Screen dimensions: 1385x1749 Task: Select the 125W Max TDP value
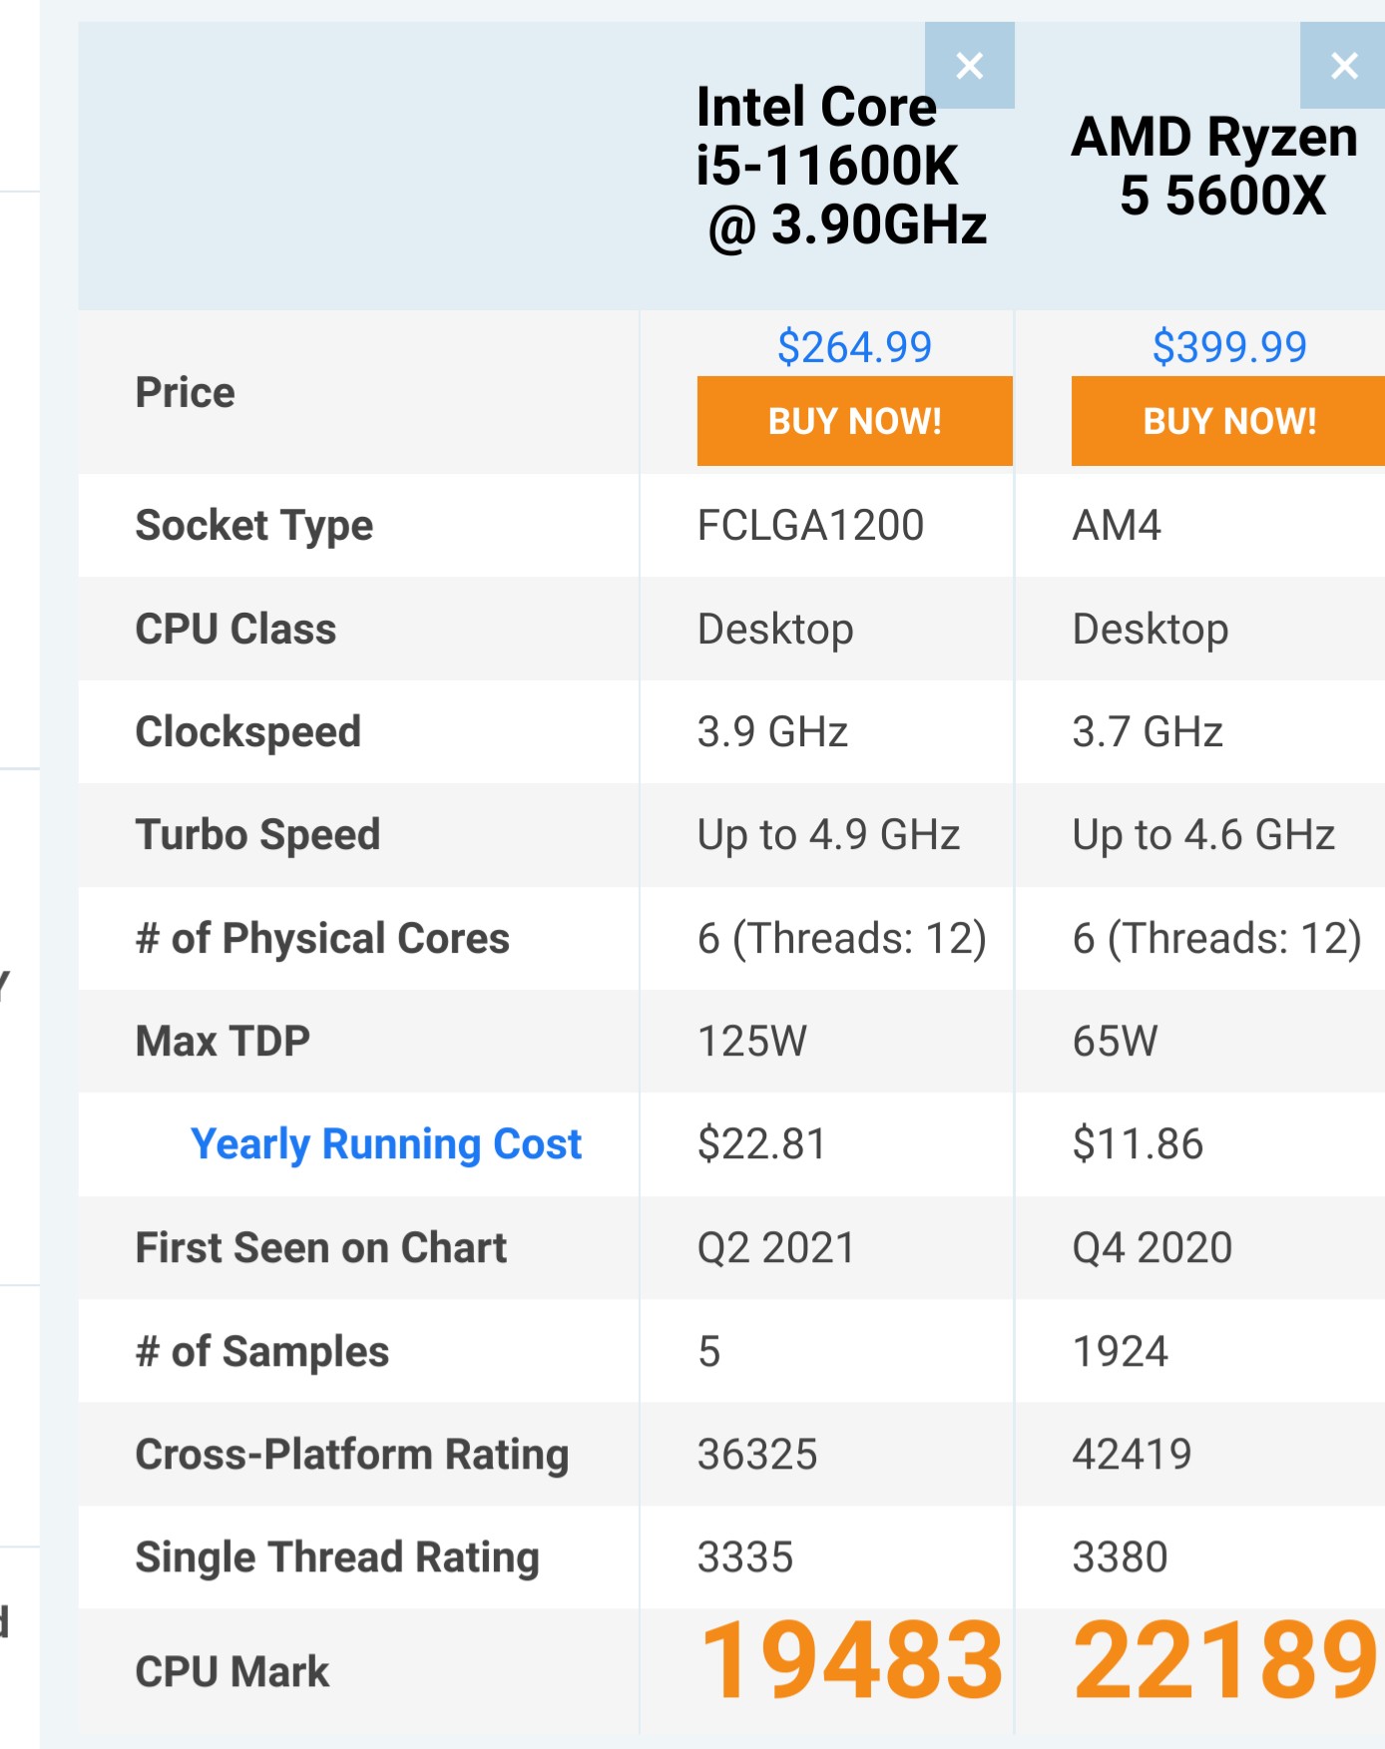[751, 1042]
